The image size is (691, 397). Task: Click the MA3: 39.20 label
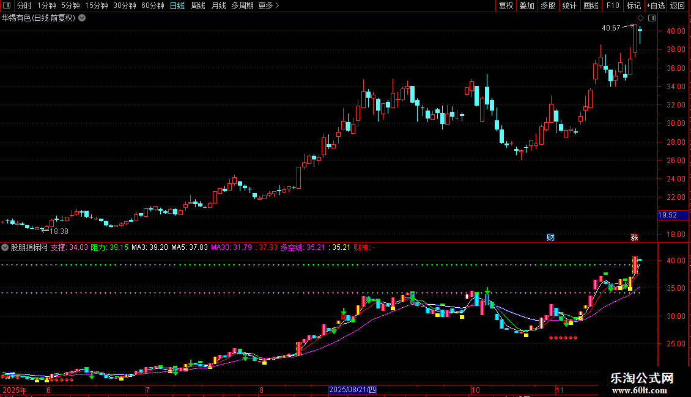(149, 247)
